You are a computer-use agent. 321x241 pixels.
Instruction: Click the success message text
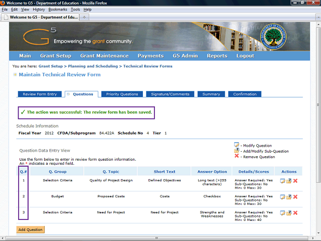point(89,112)
